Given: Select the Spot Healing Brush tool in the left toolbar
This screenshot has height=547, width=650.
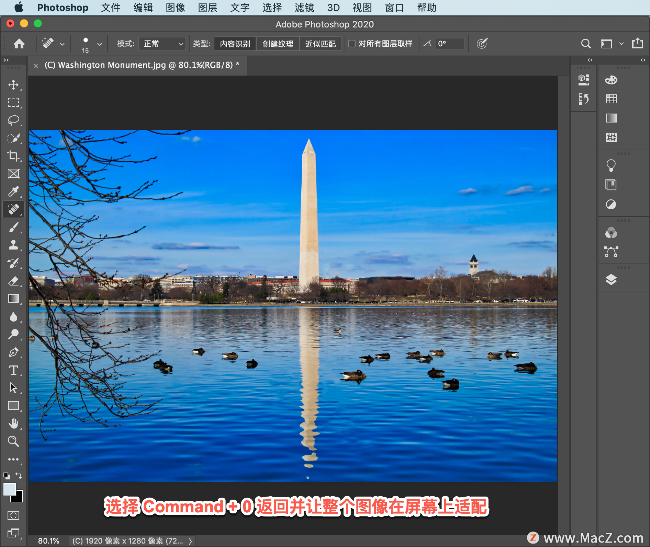Looking at the screenshot, I should [13, 209].
